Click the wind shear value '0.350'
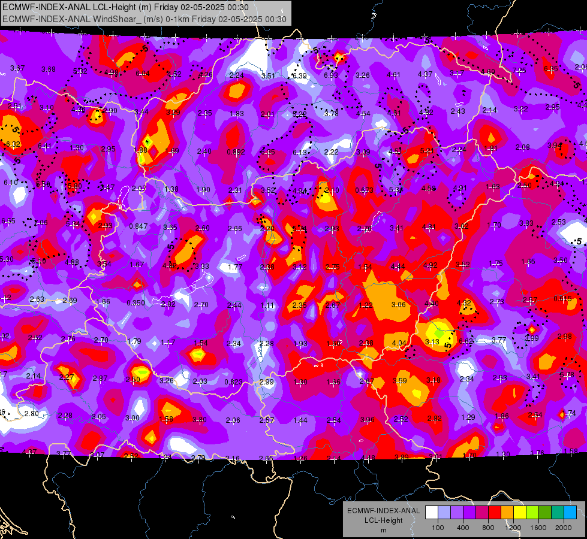587x539 pixels. (x=136, y=302)
